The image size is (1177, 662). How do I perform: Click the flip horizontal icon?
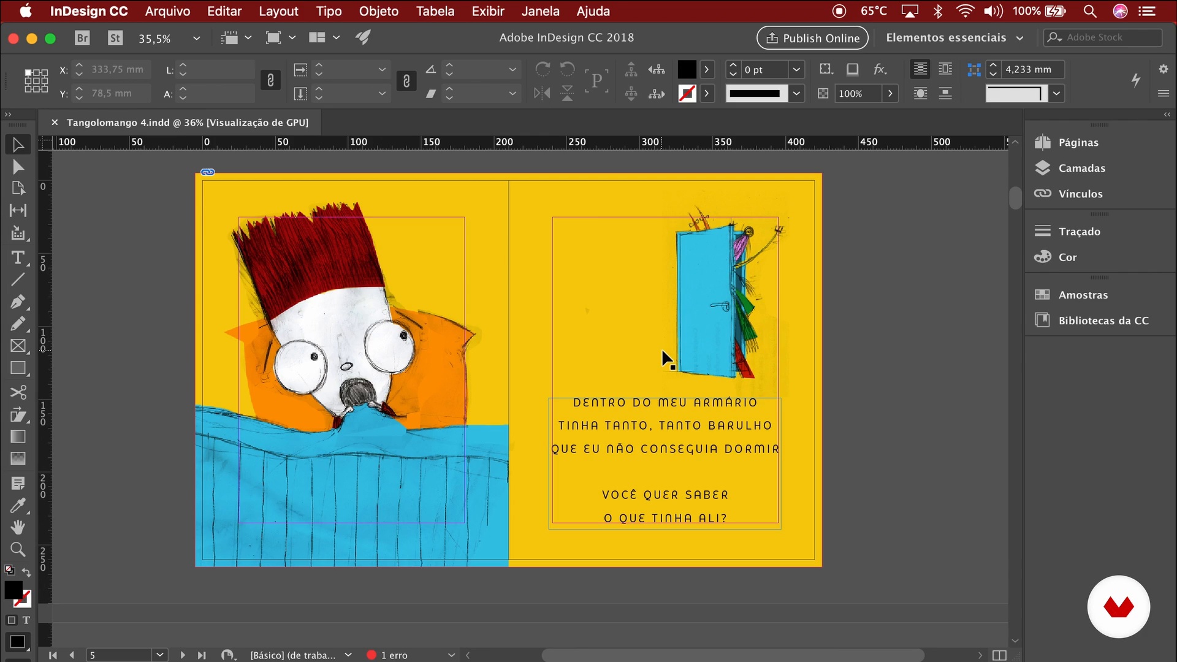(543, 93)
